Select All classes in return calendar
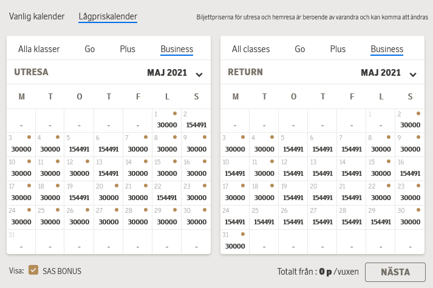This screenshot has width=433, height=288. point(251,49)
